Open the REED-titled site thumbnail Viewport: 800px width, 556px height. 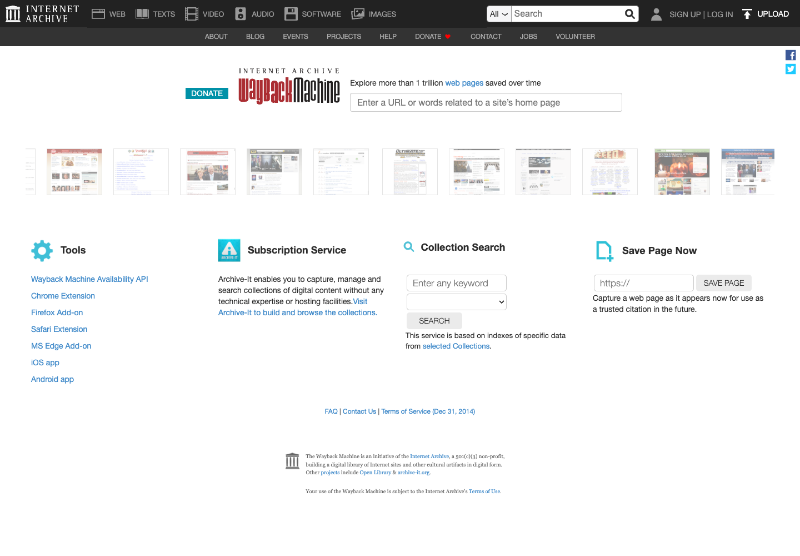point(610,172)
